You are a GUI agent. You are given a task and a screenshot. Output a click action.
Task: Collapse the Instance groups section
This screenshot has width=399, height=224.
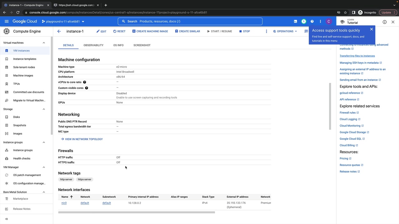[44, 142]
